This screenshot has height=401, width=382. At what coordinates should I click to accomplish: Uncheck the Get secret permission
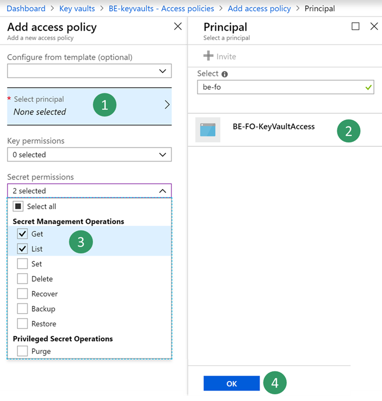click(x=23, y=234)
